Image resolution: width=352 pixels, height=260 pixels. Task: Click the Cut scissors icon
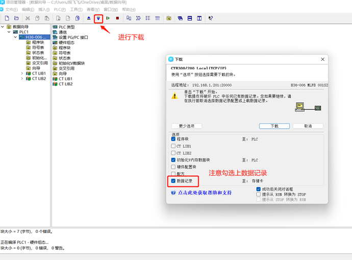click(x=28, y=18)
